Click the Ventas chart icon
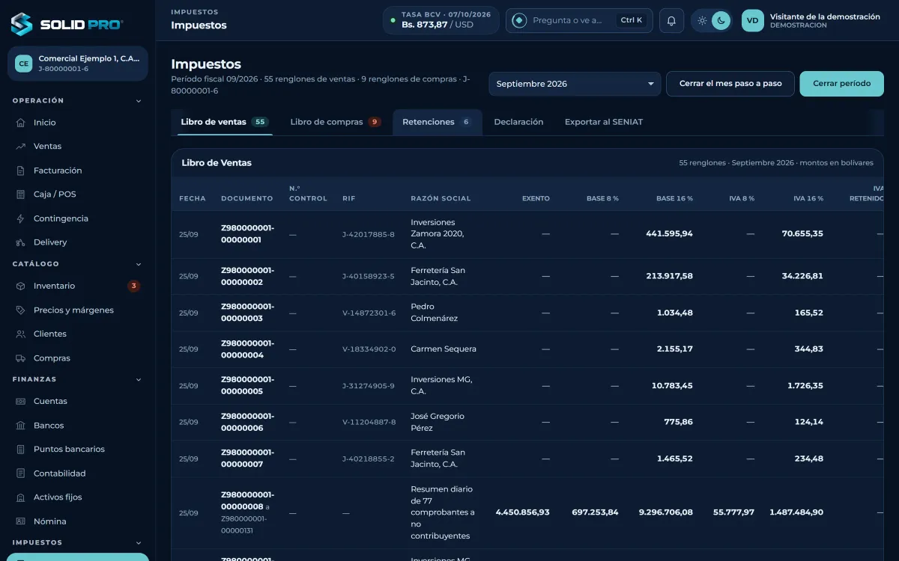This screenshot has height=561, width=899. point(21,147)
